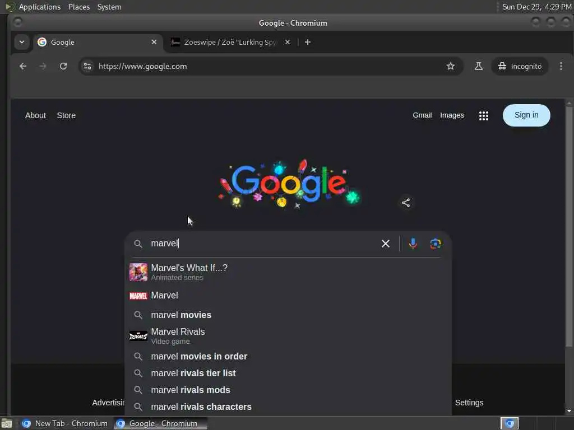Go back using the browser back arrow
This screenshot has width=574, height=430.
tap(23, 66)
